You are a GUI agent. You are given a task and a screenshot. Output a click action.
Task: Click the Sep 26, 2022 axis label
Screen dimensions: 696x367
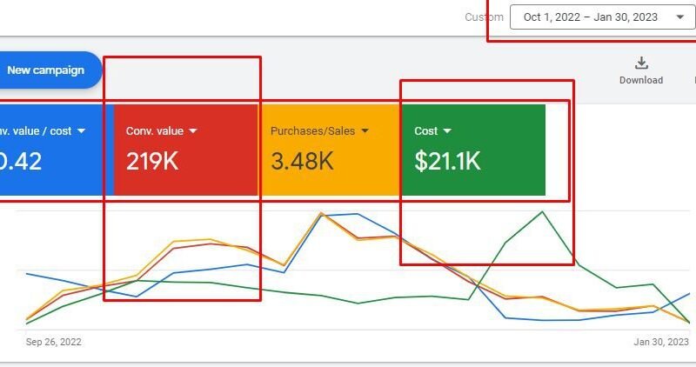(x=54, y=343)
